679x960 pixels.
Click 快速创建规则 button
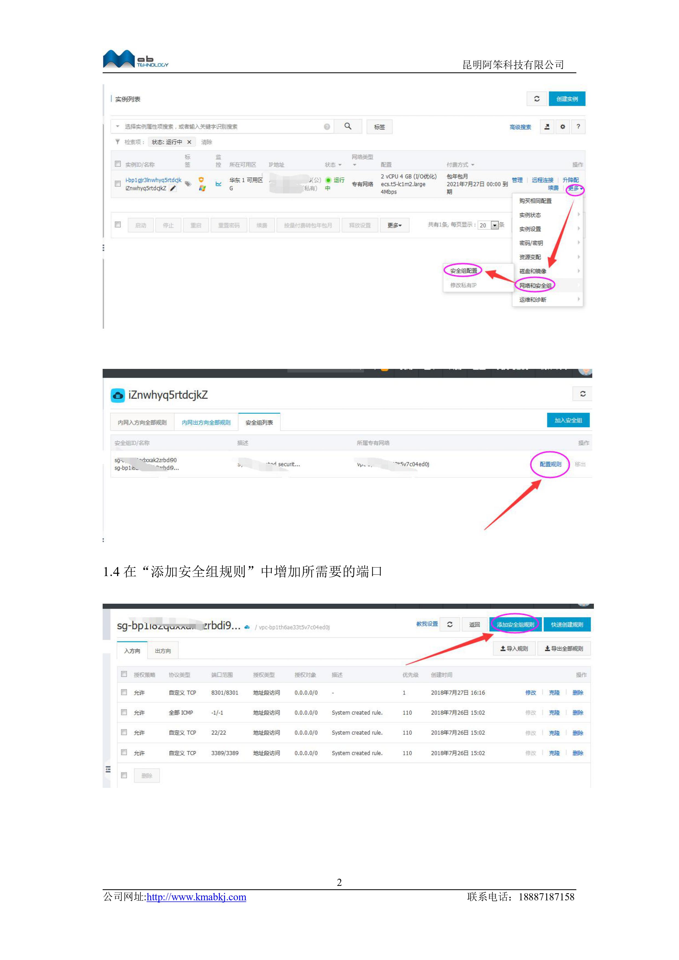pyautogui.click(x=567, y=625)
